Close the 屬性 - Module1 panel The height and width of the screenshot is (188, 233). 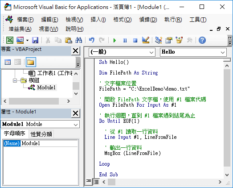tap(75, 113)
